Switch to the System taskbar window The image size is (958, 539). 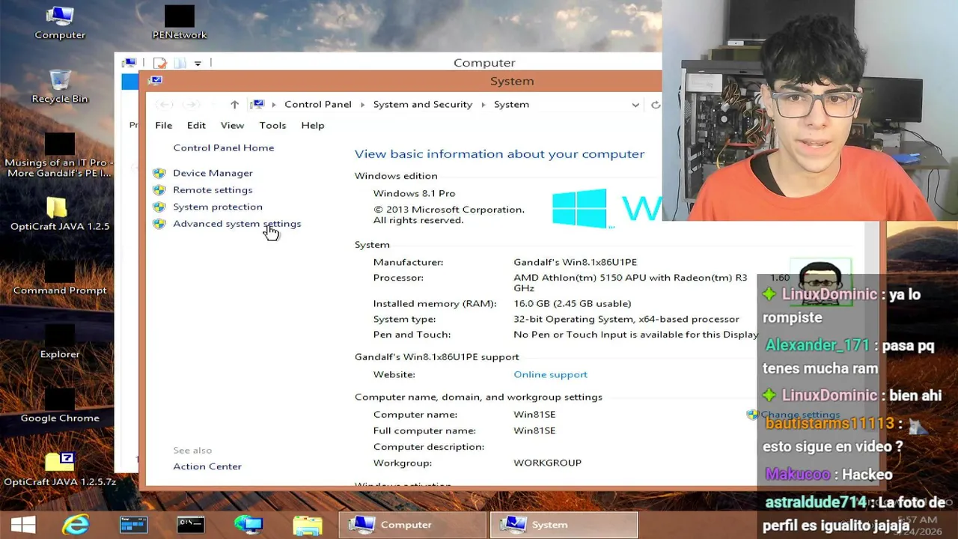point(564,525)
